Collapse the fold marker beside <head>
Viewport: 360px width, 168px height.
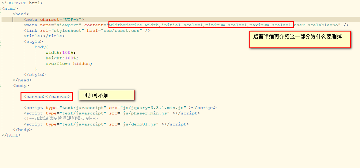pos(0,14)
